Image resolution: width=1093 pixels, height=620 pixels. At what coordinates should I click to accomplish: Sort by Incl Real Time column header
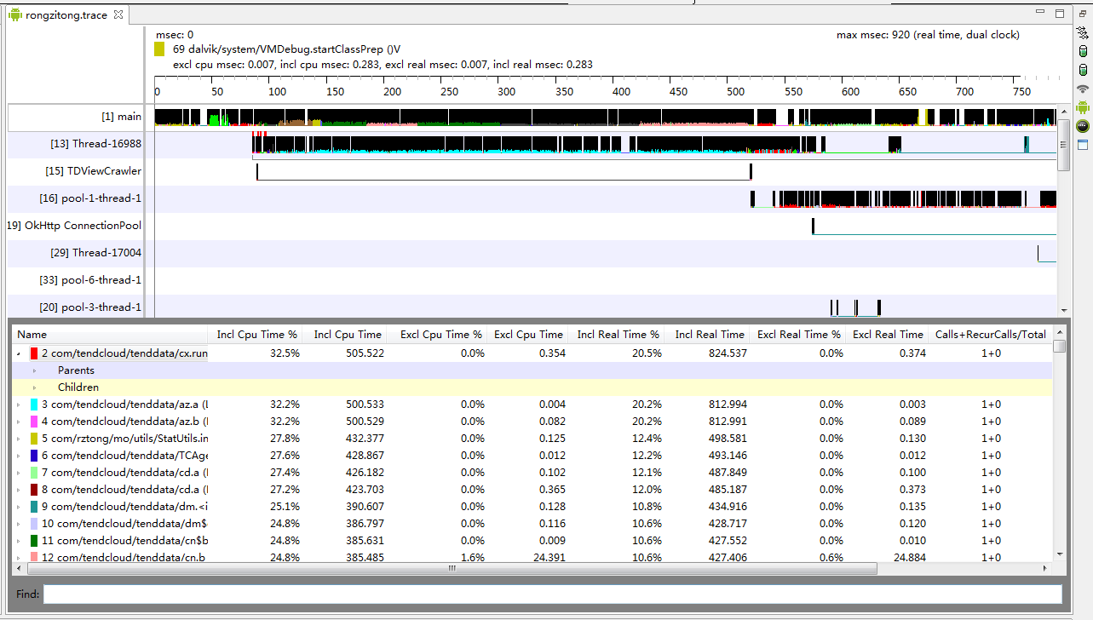[708, 335]
